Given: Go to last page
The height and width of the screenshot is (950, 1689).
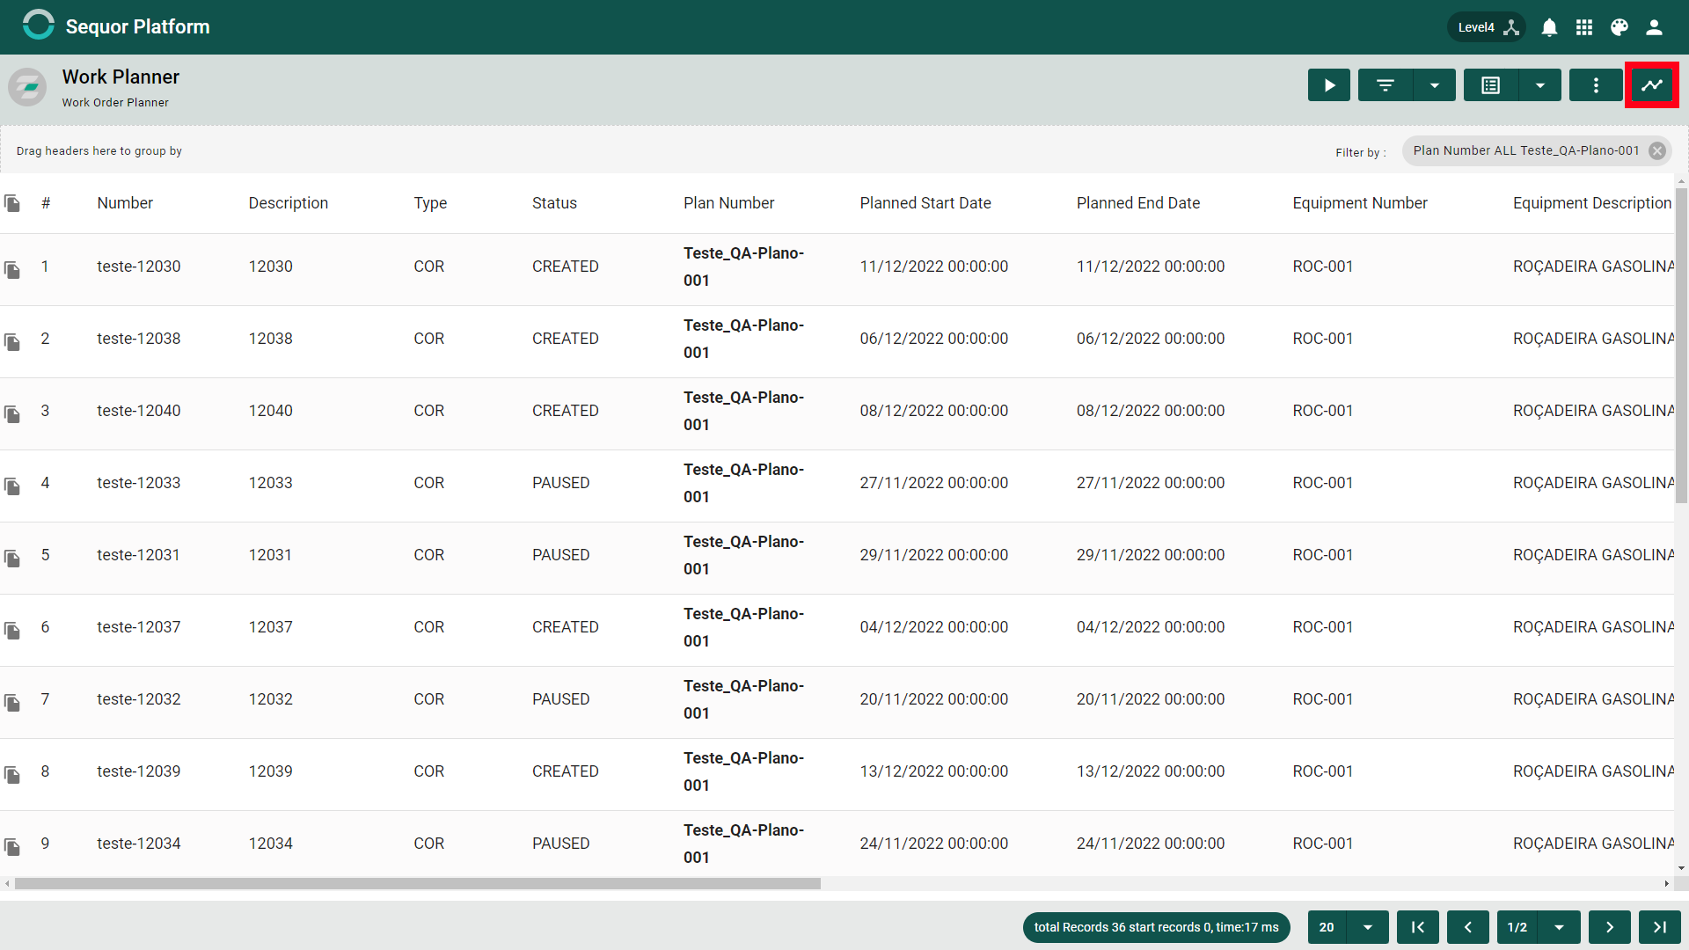Looking at the screenshot, I should (x=1660, y=927).
